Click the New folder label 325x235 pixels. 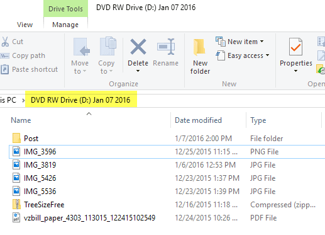(x=200, y=67)
